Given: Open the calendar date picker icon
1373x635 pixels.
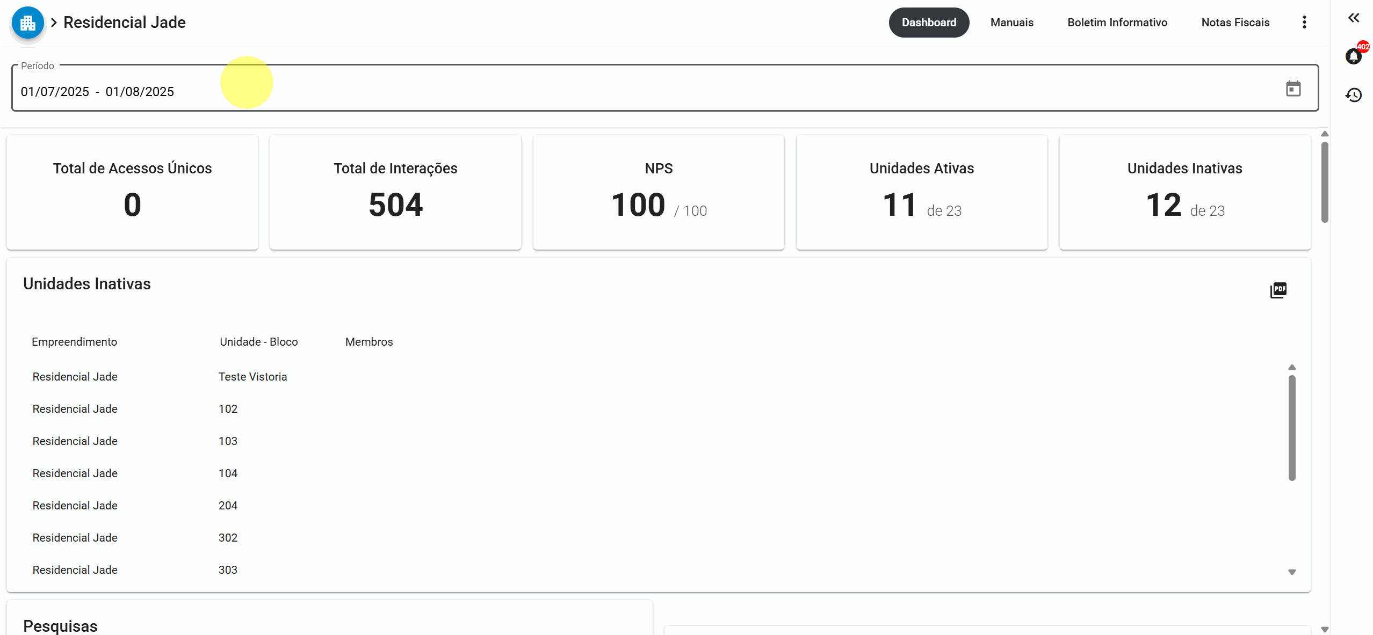Looking at the screenshot, I should (x=1293, y=89).
